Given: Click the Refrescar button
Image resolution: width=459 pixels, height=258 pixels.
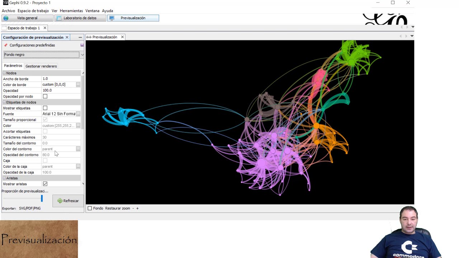Looking at the screenshot, I should [x=68, y=201].
